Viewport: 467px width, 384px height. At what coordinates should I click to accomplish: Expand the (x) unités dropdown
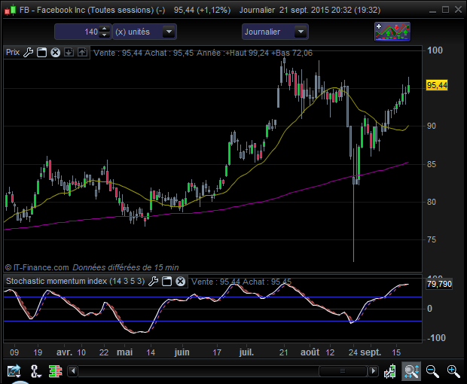[x=169, y=32]
